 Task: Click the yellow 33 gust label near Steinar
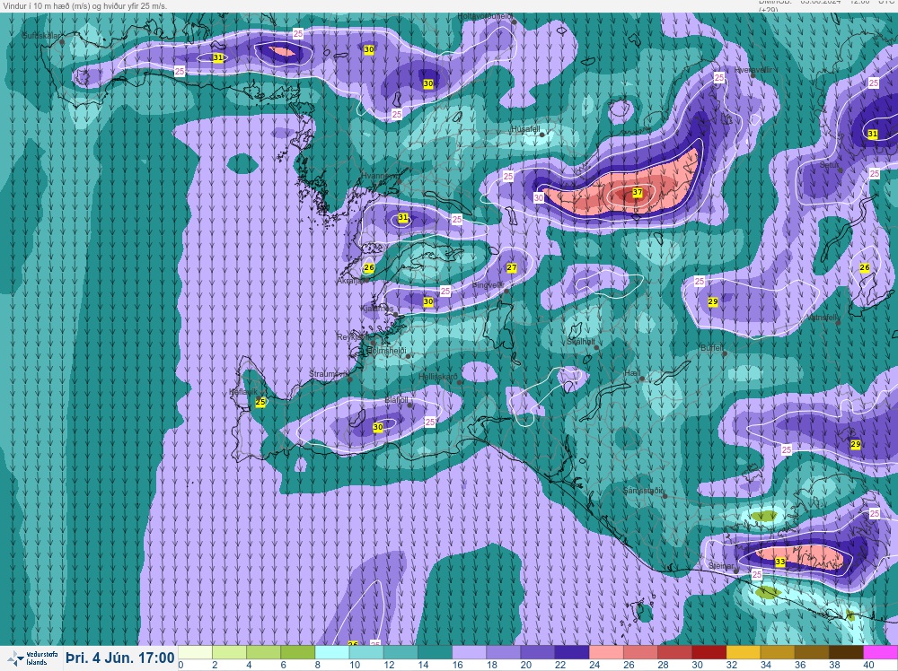coord(780,562)
